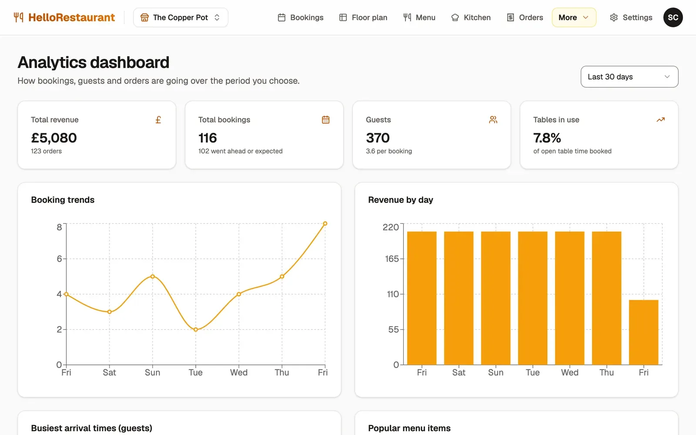Click the Busiest arrival times (guests) heading

pos(92,428)
